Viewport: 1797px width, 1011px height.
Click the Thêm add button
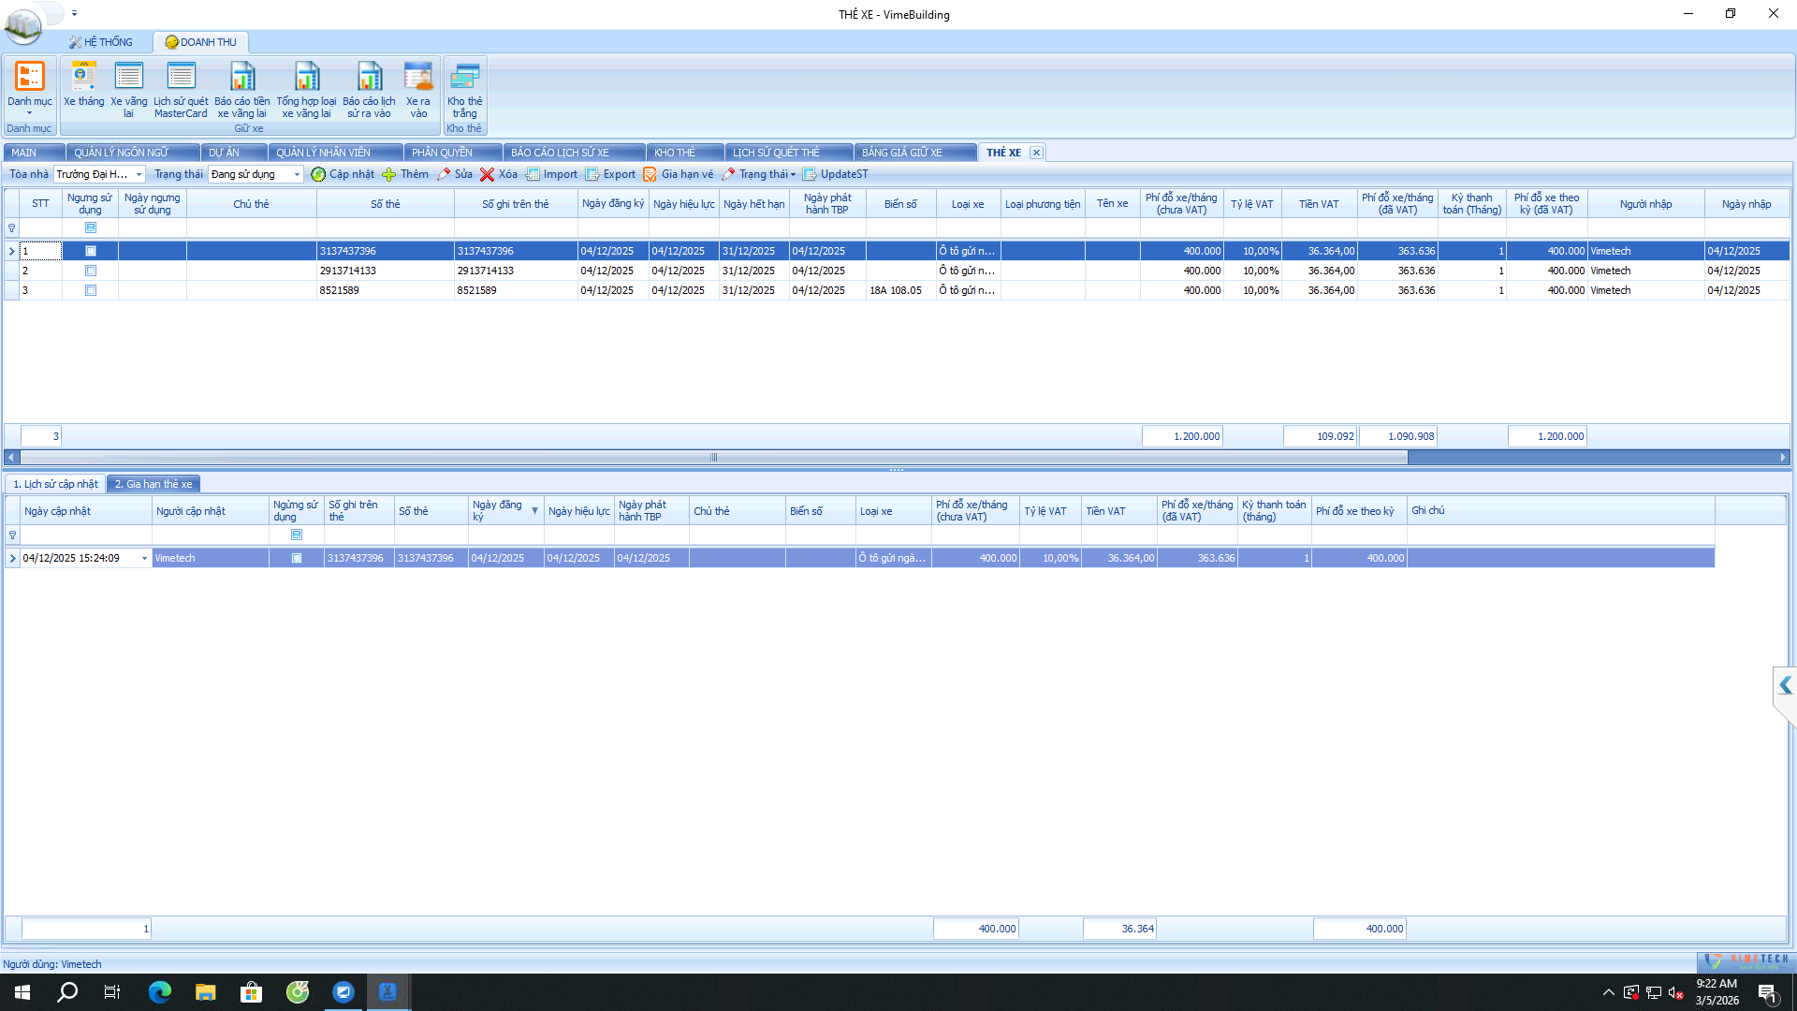pos(405,174)
